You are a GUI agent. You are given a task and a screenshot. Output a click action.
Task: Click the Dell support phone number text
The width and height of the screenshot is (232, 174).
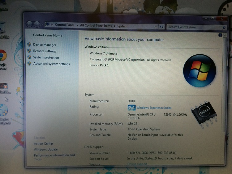(152, 153)
